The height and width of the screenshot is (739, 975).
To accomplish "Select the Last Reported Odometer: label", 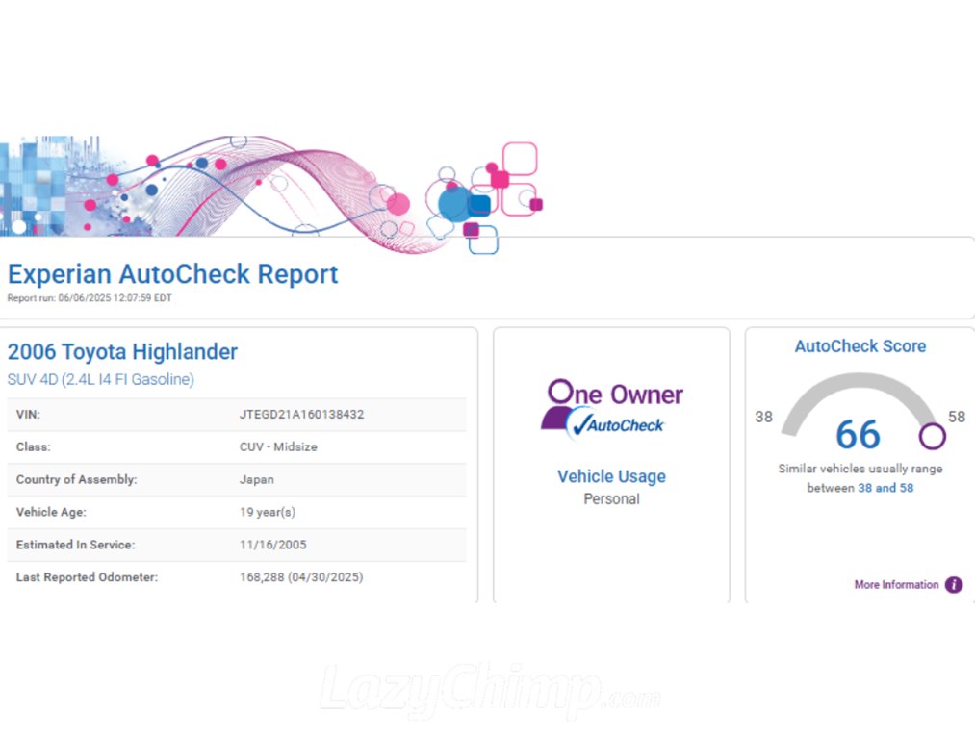I will click(87, 577).
